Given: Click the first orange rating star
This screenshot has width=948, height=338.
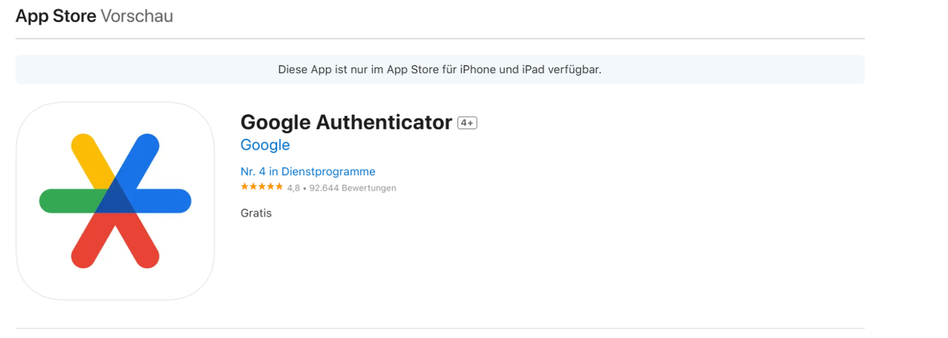Looking at the screenshot, I should (x=244, y=187).
